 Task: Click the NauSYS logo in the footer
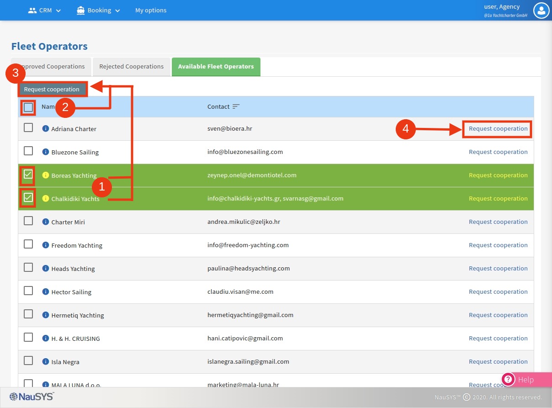tap(32, 397)
